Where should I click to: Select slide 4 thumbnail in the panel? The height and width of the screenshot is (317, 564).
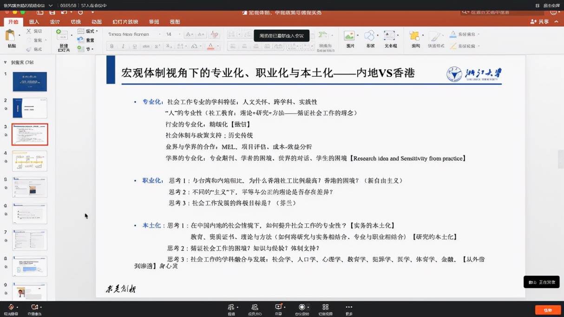(x=30, y=161)
